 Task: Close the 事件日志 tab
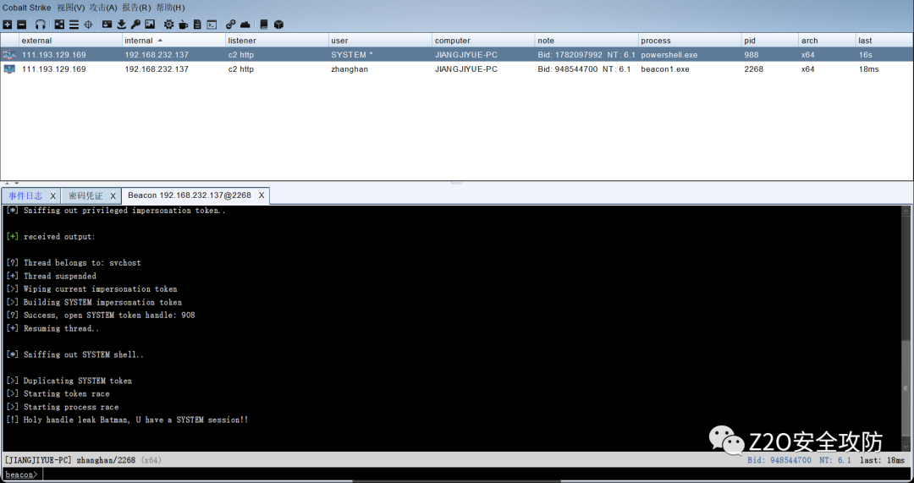point(53,195)
